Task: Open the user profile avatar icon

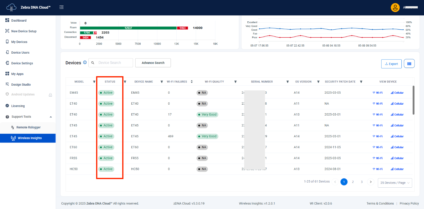Action: [x=395, y=7]
